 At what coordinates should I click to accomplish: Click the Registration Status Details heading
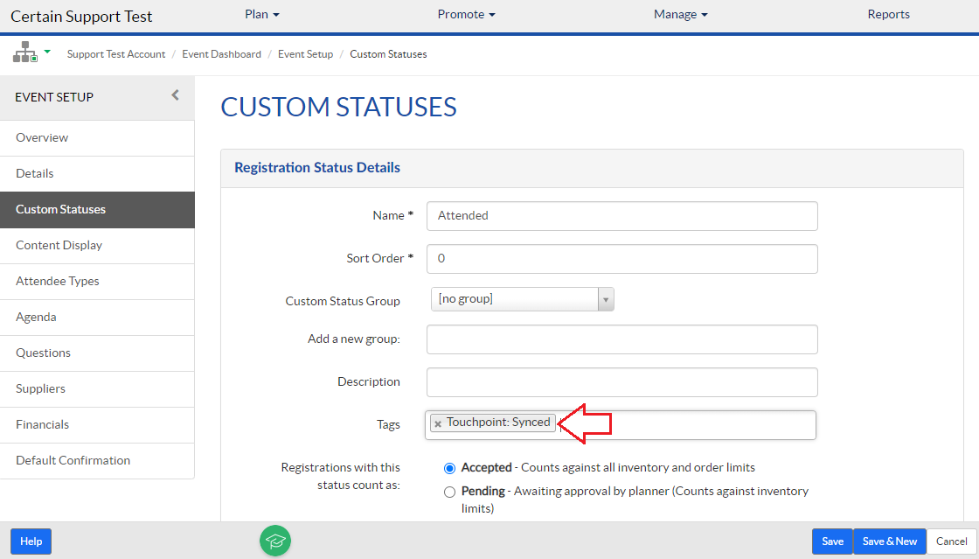tap(317, 167)
